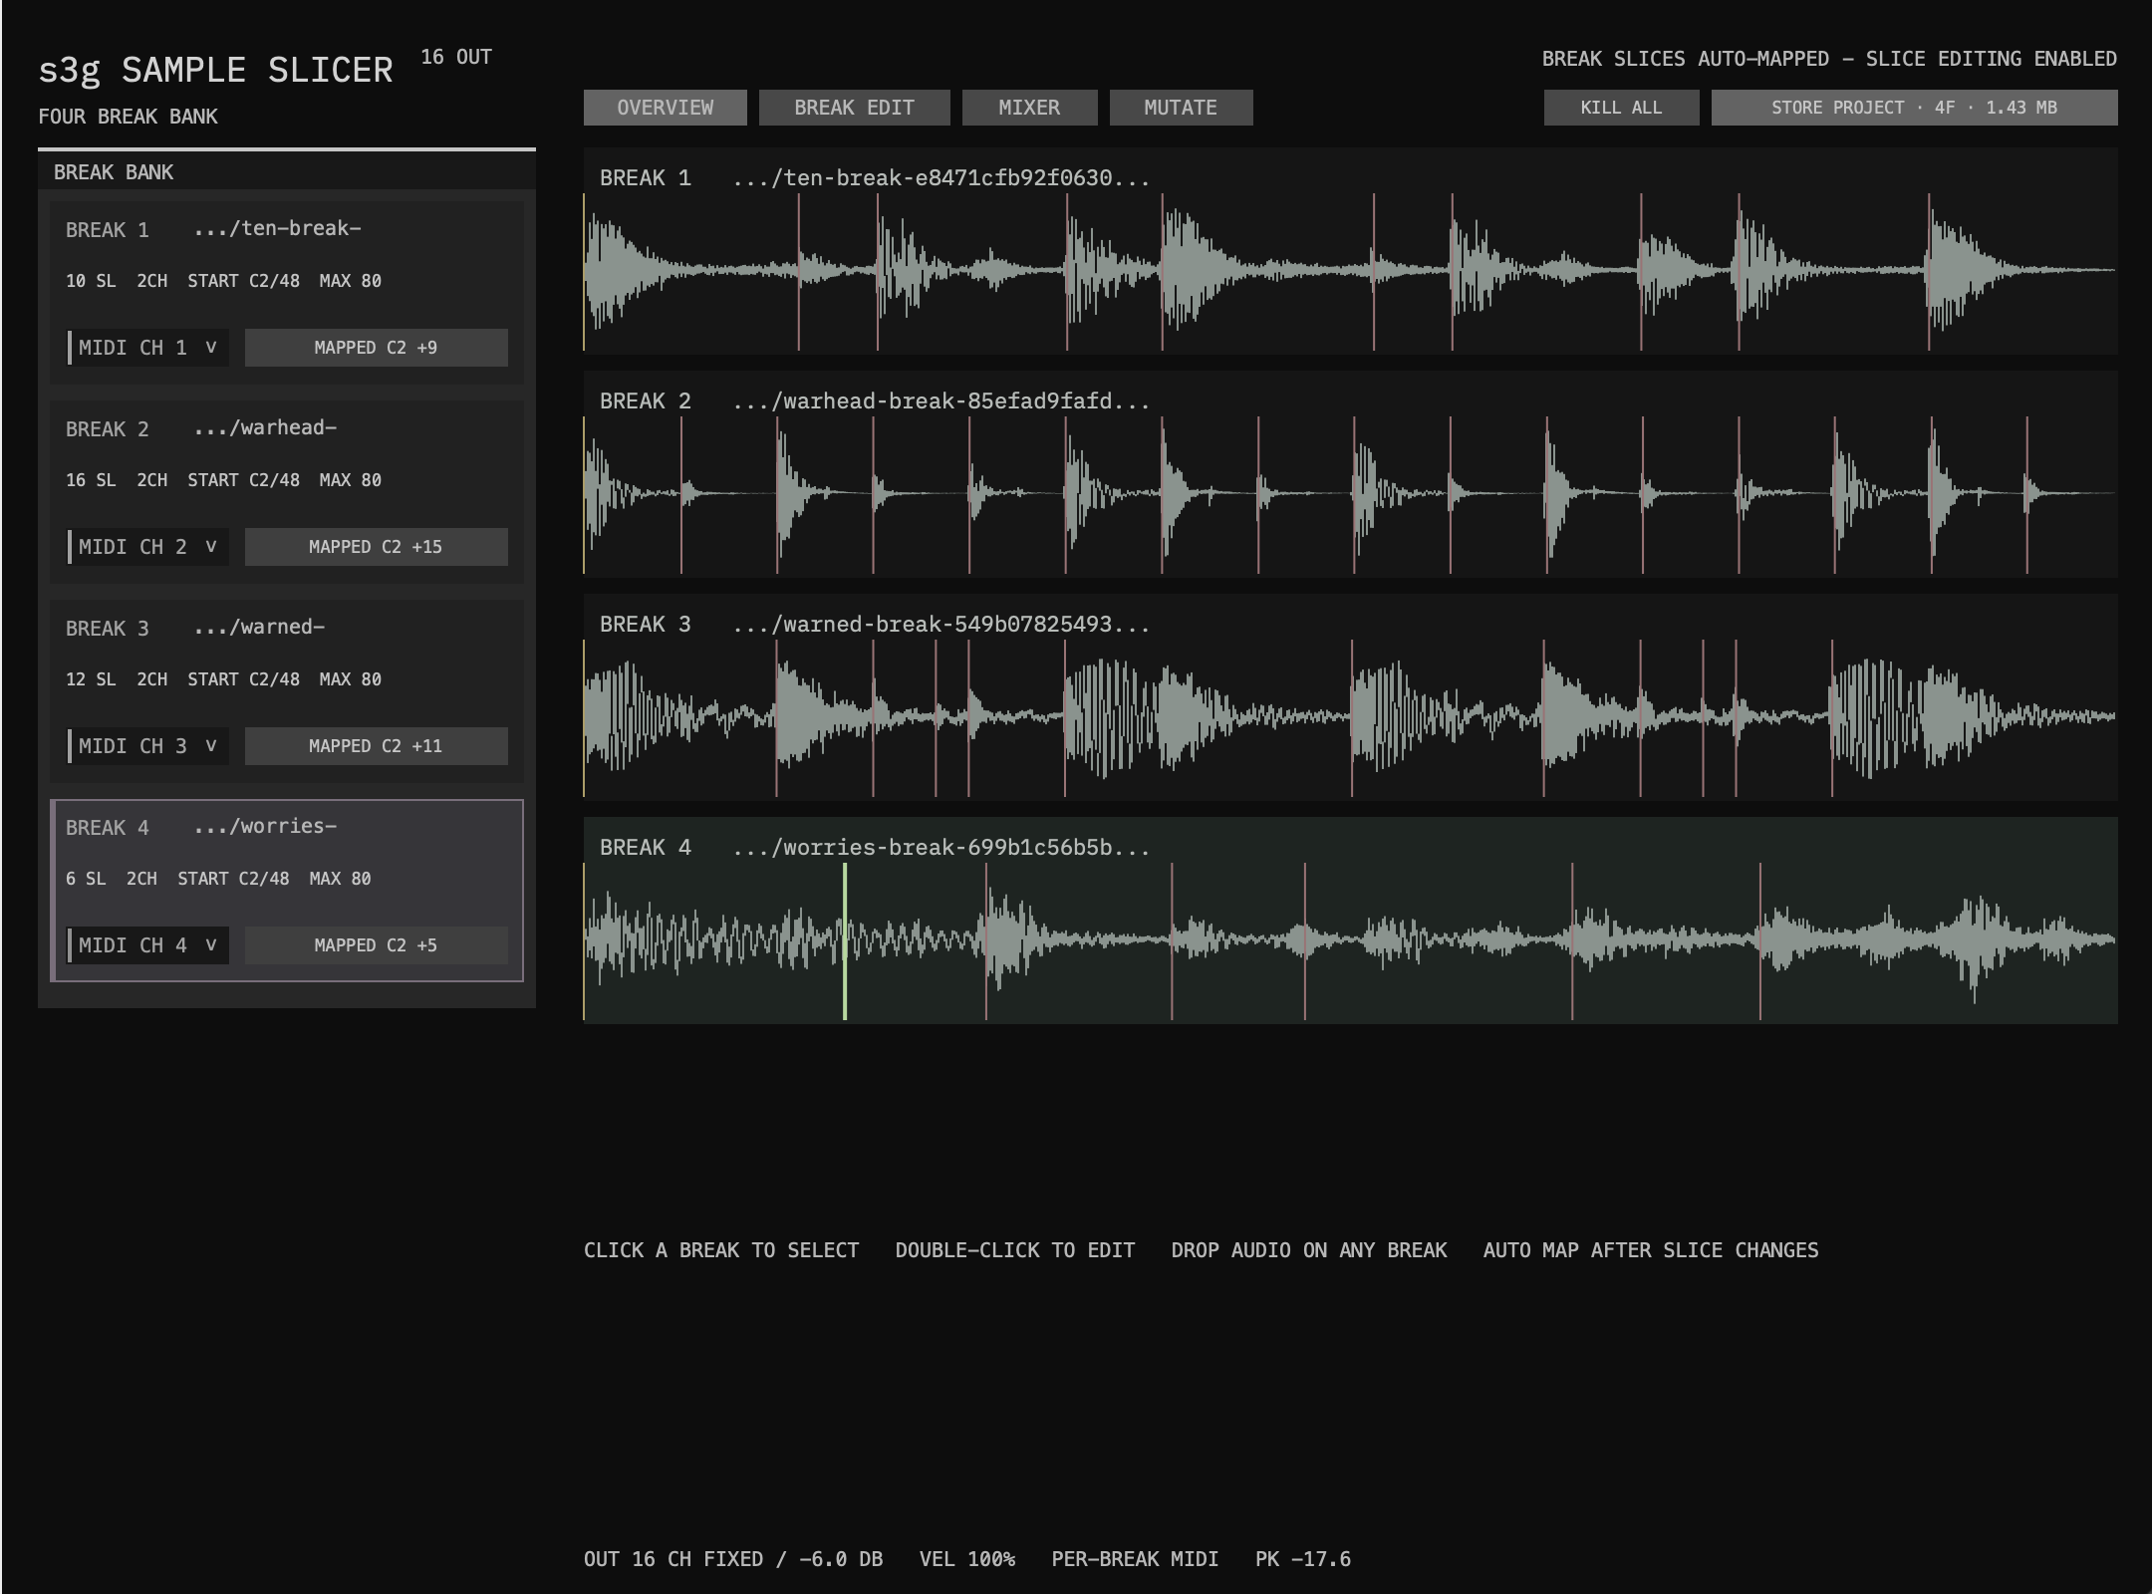2152x1594 pixels.
Task: Click 'PER-BREAK MIDI' status entry
Action: tap(1135, 1559)
